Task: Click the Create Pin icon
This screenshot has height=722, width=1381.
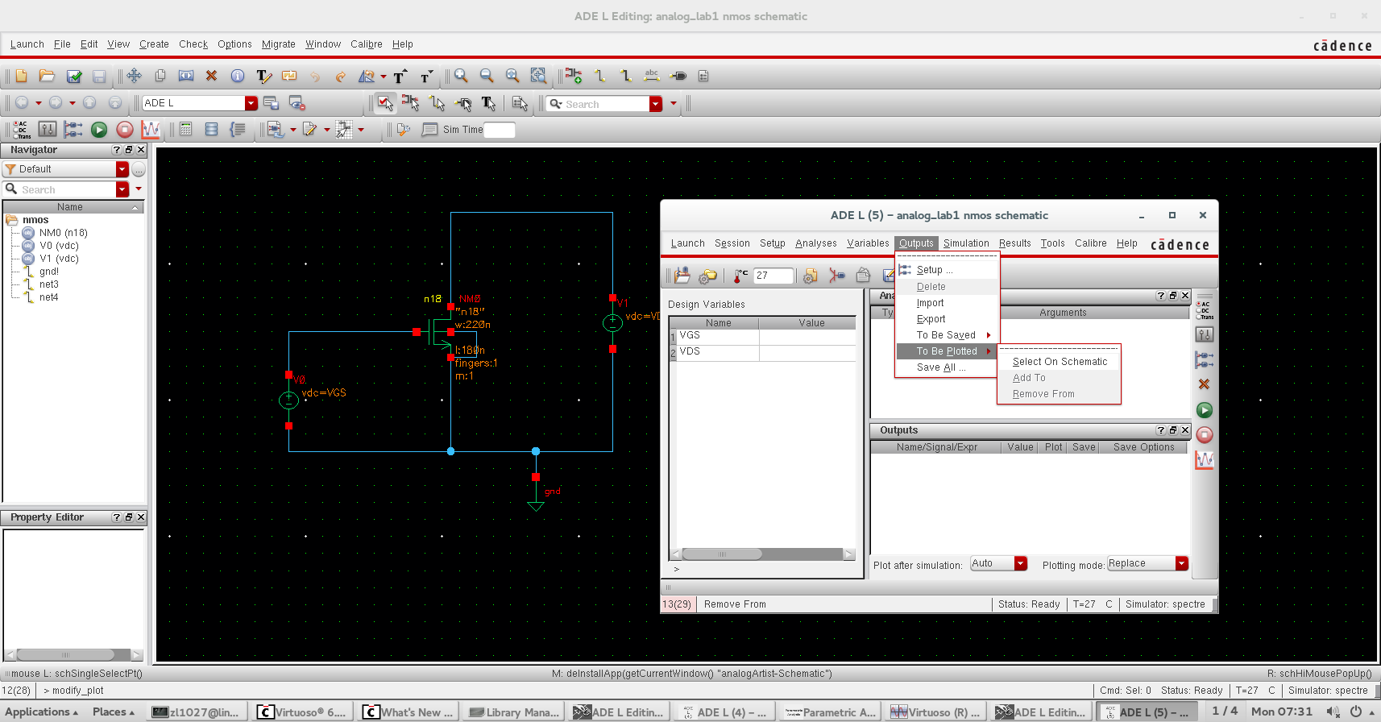Action: 678,76
